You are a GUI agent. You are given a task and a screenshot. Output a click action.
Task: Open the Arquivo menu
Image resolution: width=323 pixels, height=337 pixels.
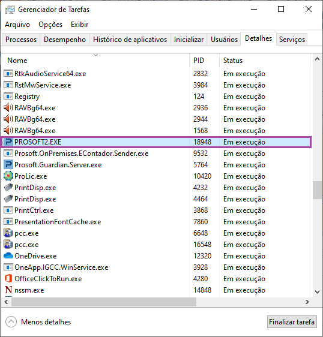(17, 25)
